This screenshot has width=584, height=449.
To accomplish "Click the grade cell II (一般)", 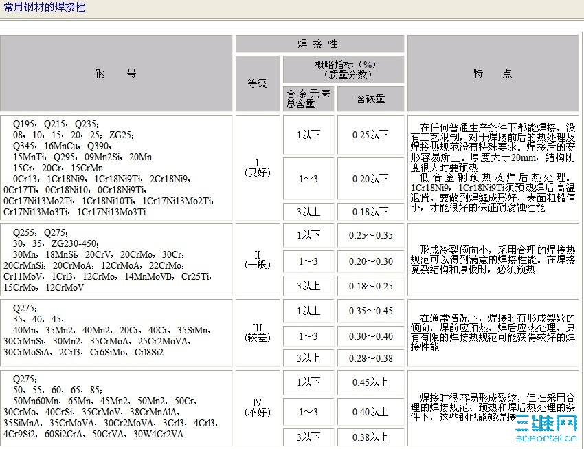I will click(x=258, y=260).
